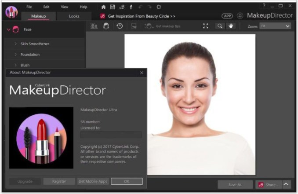Open the Facebook share icon
Image resolution: width=298 pixels, height=194 pixels.
click(131, 7)
